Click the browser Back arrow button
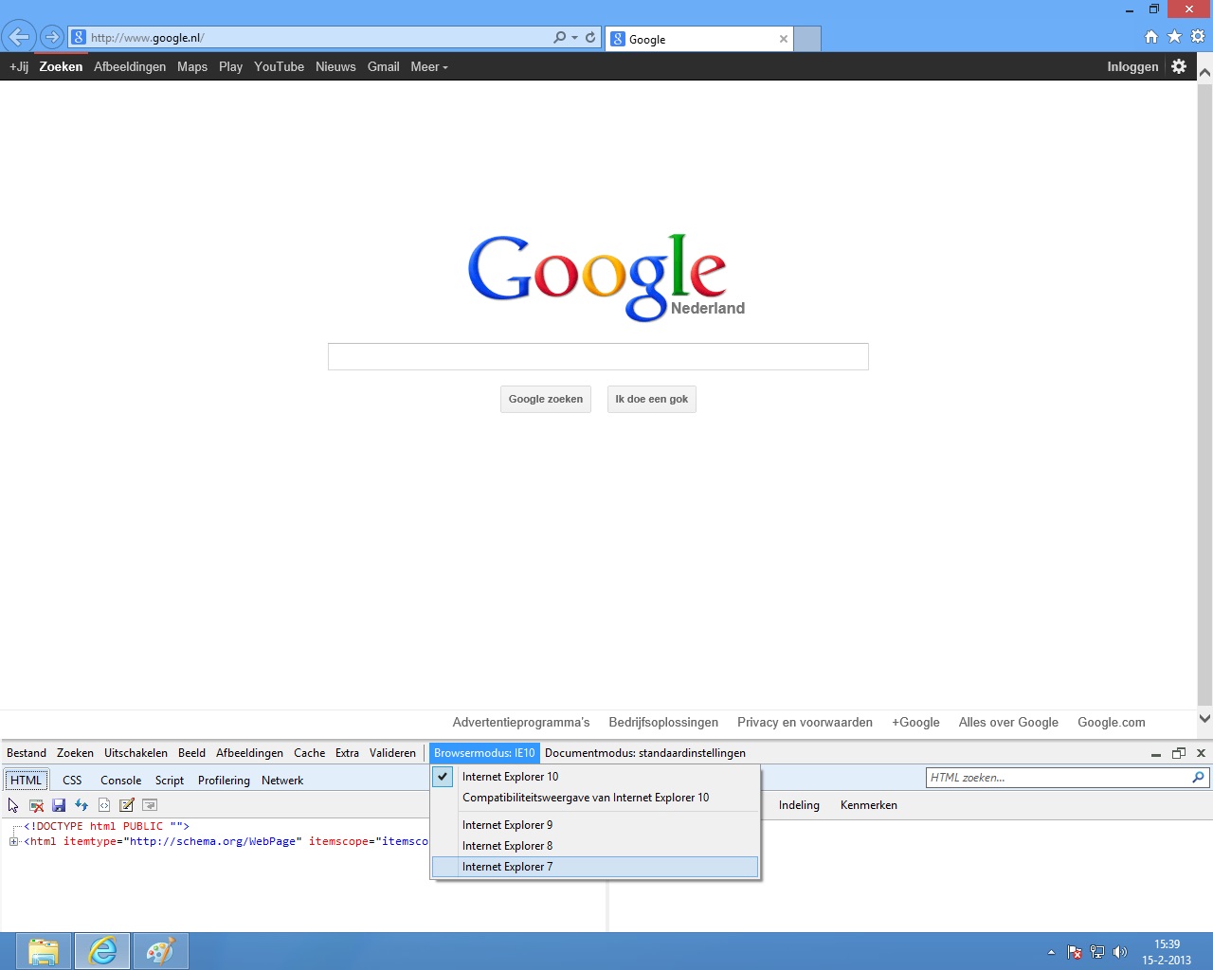Screen dimensions: 1213x970 pyautogui.click(x=19, y=38)
